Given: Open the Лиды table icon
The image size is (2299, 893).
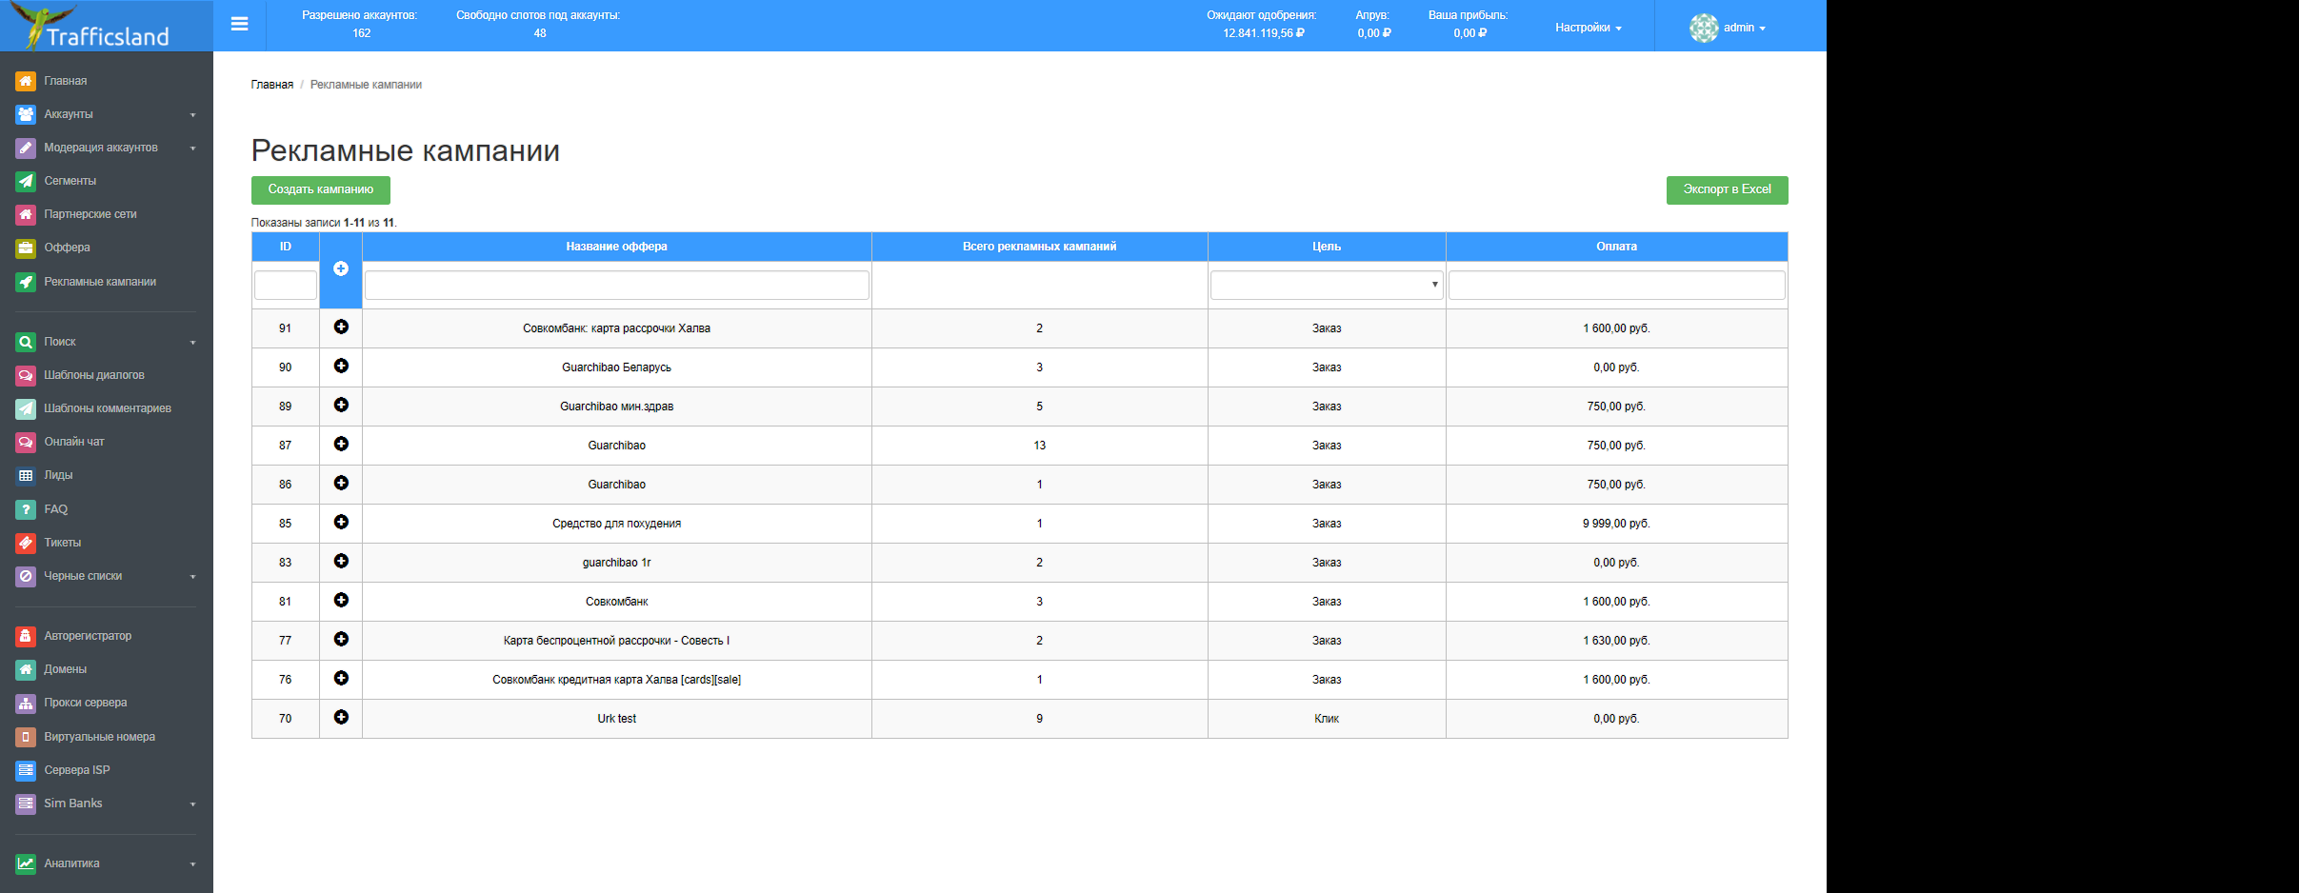Looking at the screenshot, I should (26, 475).
